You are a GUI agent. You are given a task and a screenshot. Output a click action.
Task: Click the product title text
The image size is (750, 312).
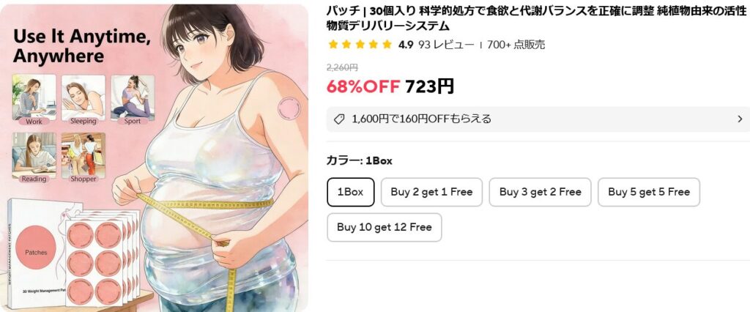(538, 18)
